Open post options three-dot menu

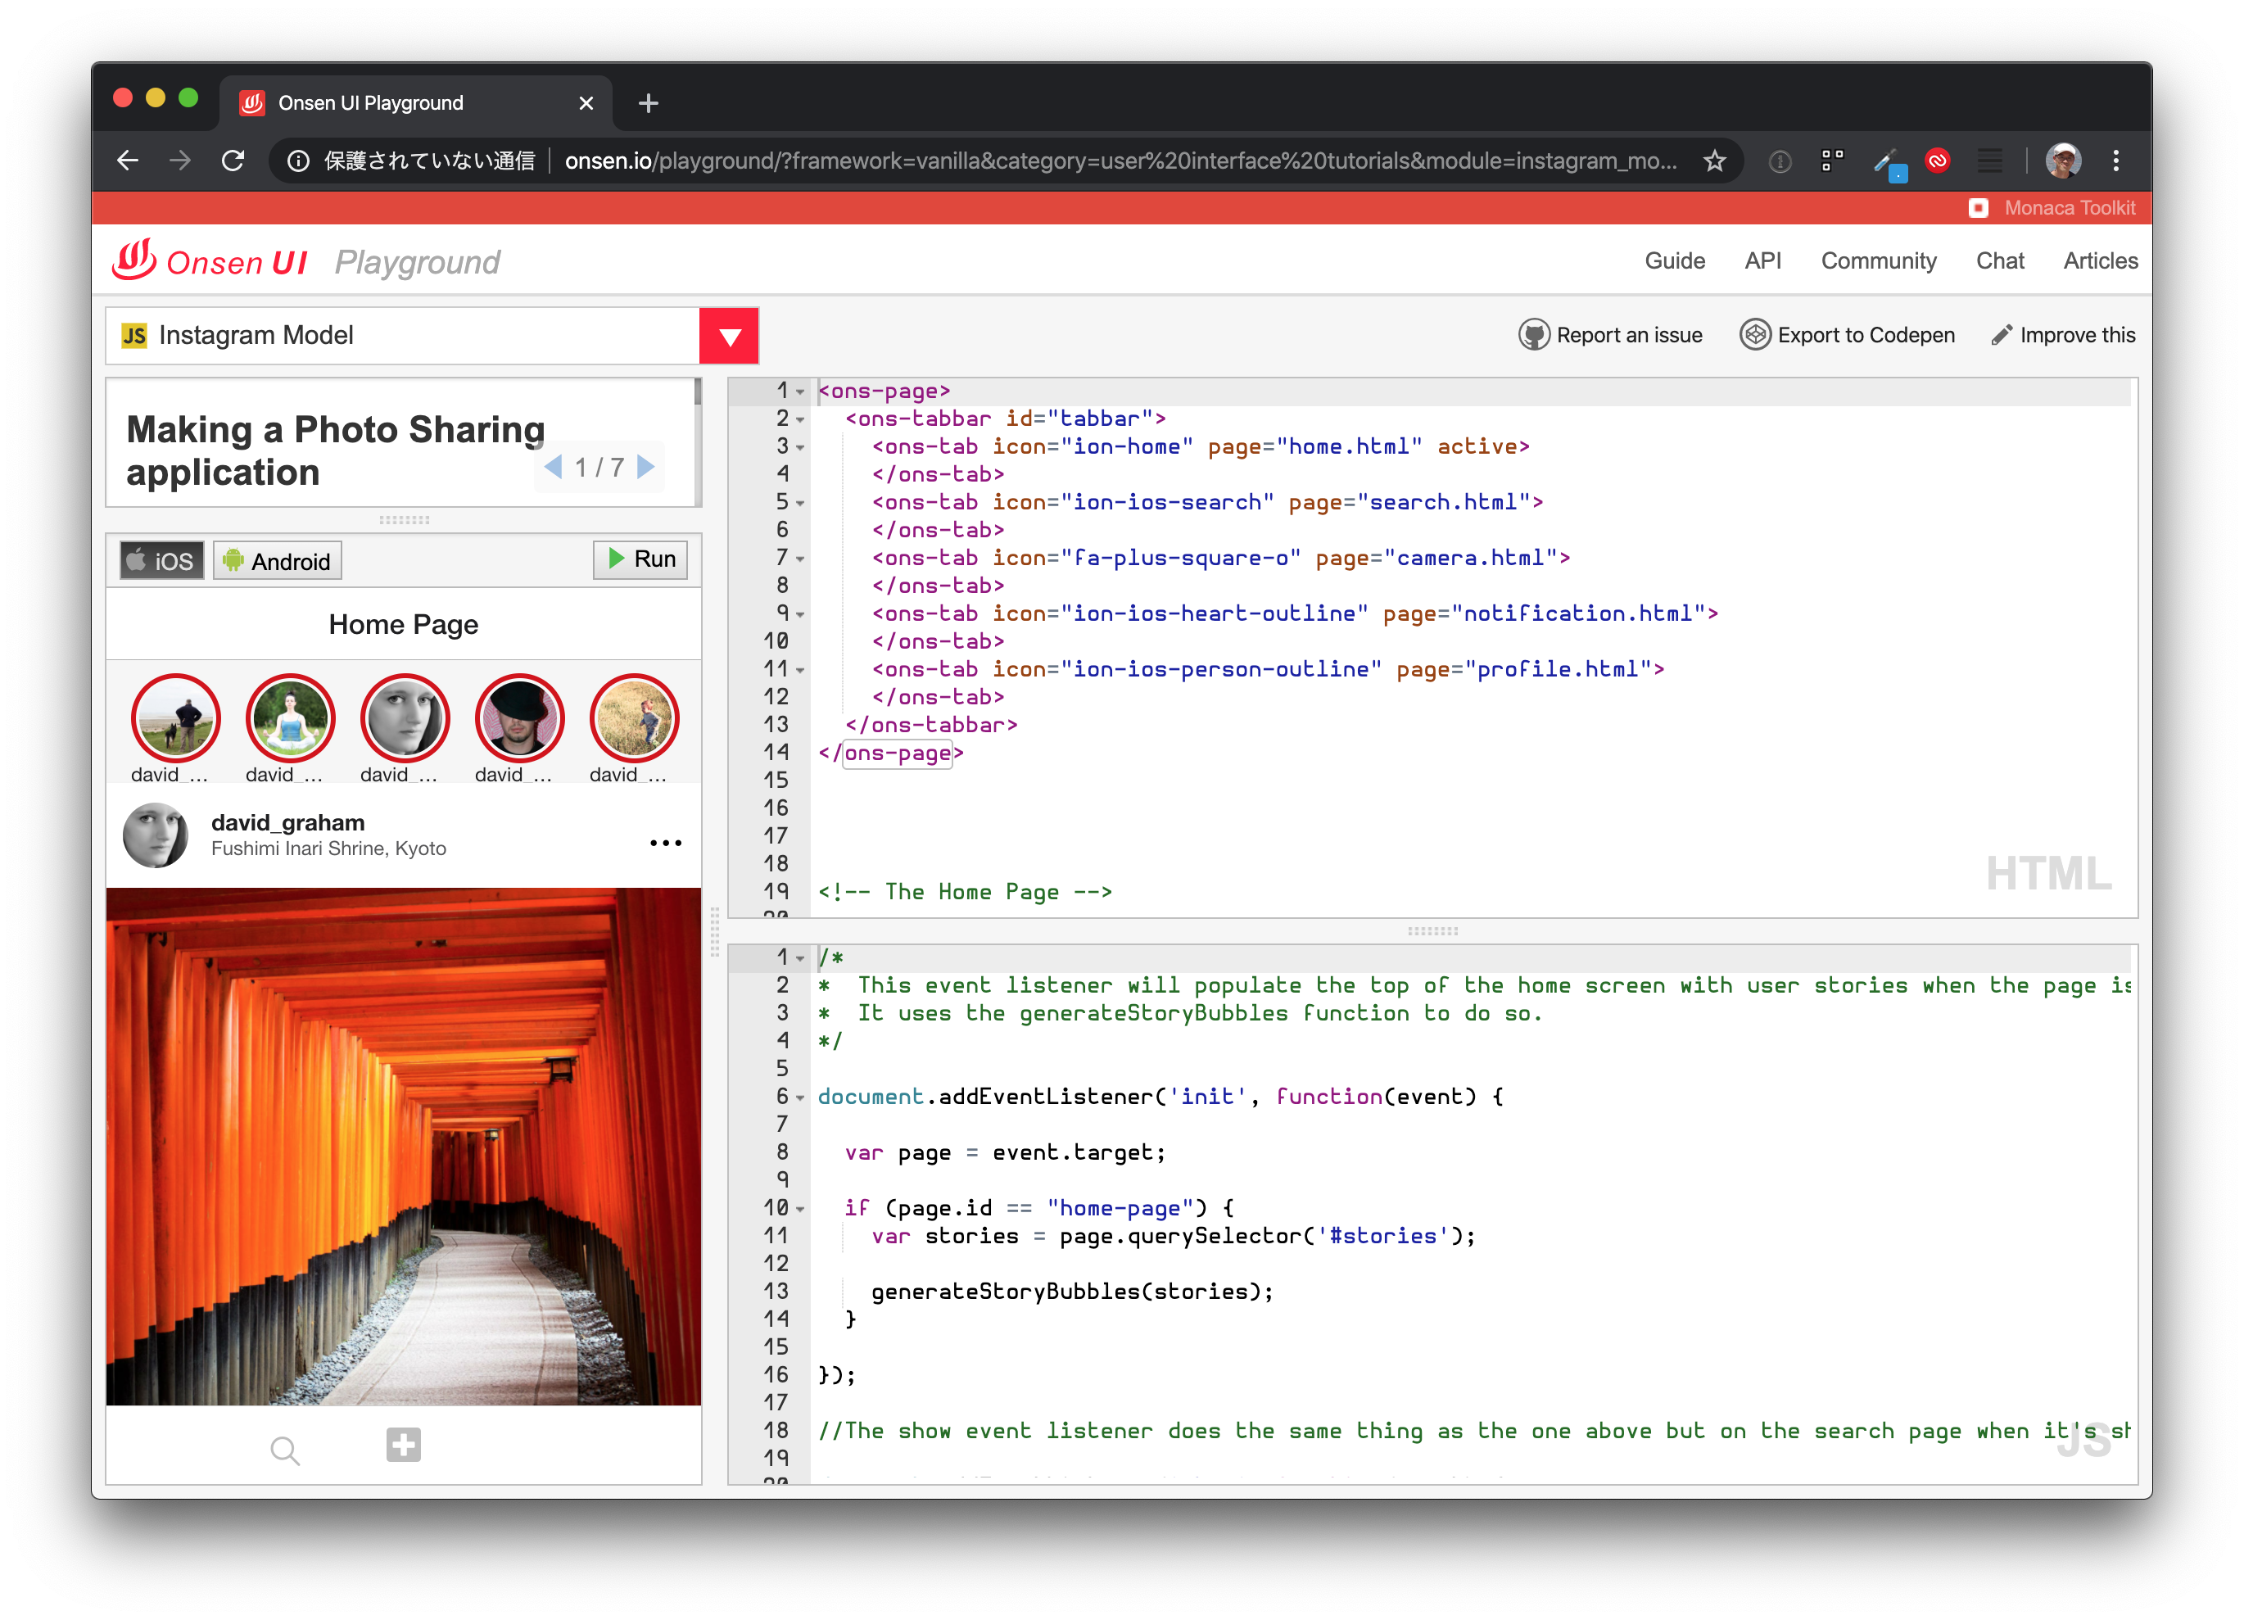666,843
